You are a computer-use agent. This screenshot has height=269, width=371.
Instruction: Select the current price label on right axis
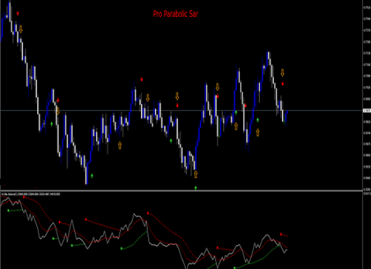[x=367, y=110]
